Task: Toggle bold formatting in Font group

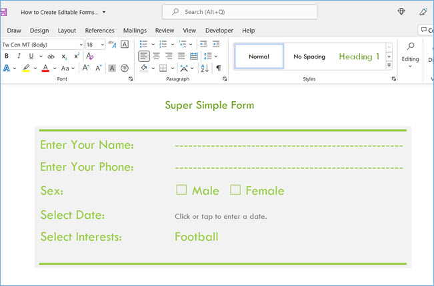Action: click(x=7, y=57)
